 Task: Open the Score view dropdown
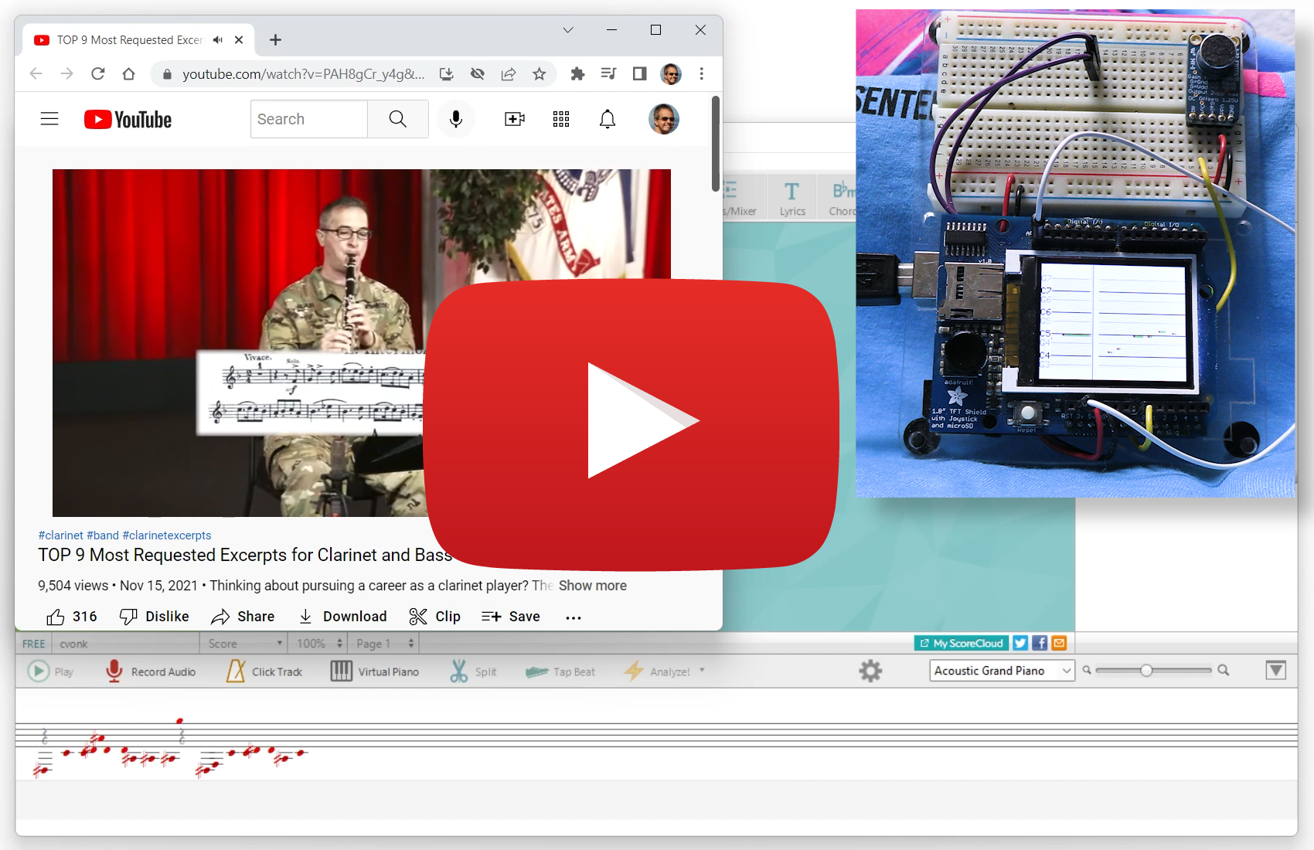244,644
